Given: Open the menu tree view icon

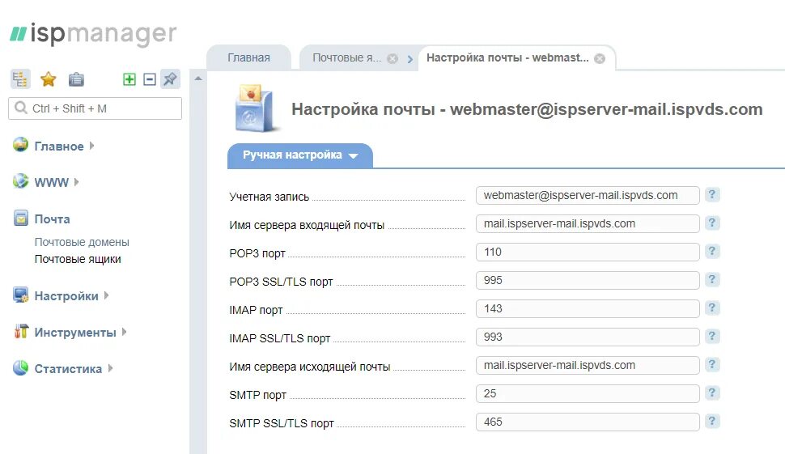Looking at the screenshot, I should [20, 79].
